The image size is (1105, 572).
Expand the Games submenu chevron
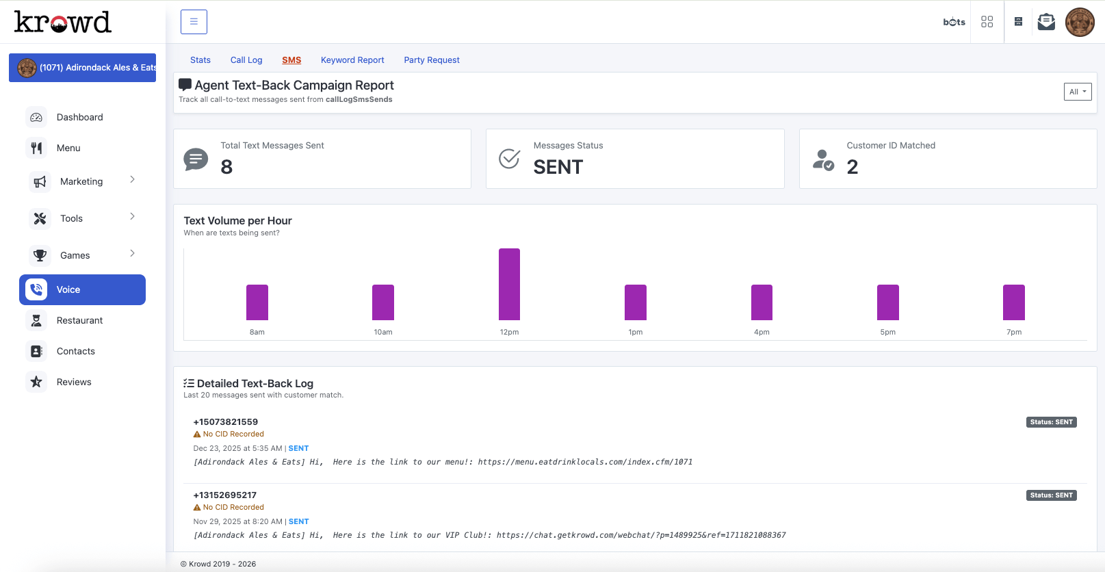coord(132,254)
